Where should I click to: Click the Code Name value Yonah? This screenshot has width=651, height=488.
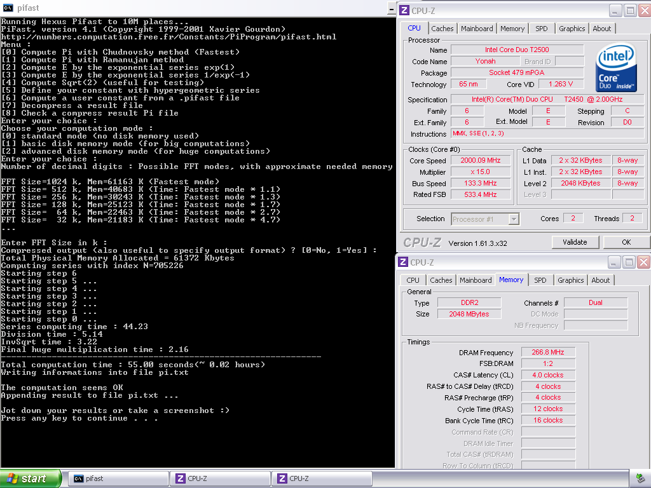tap(485, 62)
